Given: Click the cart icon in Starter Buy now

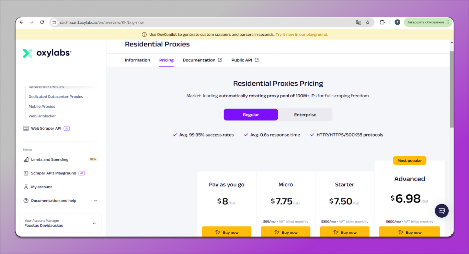Looking at the screenshot, I should click(x=336, y=232).
